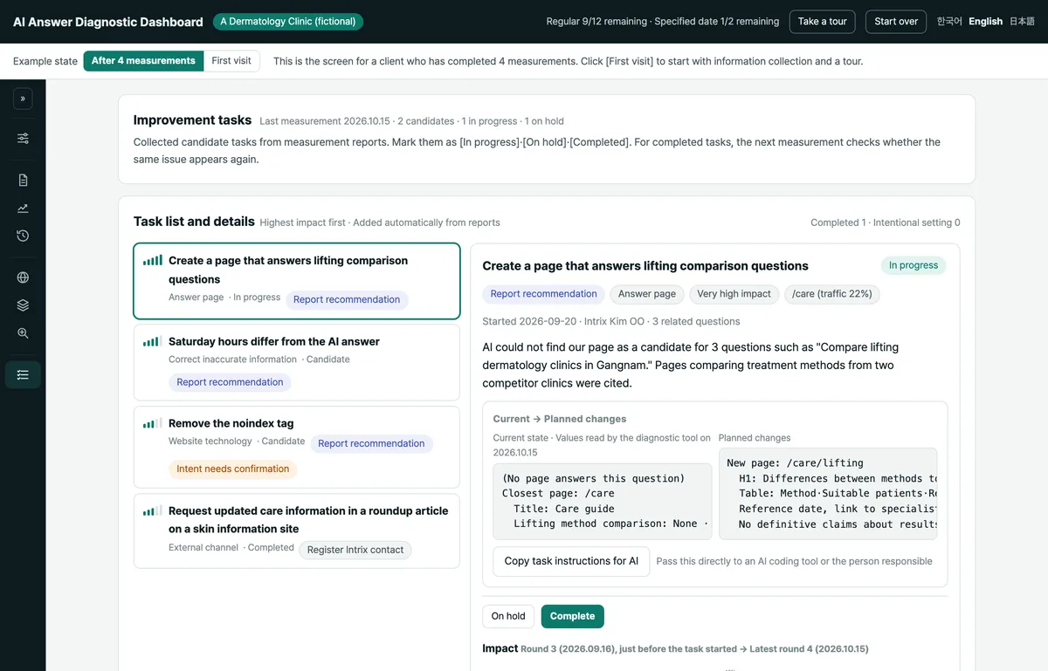
Task: Select the Remove the noindex tag task
Action: point(297,447)
